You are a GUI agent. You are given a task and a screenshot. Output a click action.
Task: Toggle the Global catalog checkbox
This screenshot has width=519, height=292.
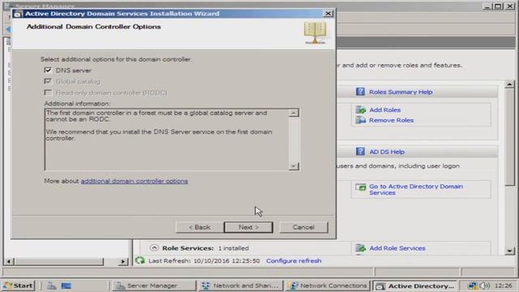(48, 81)
